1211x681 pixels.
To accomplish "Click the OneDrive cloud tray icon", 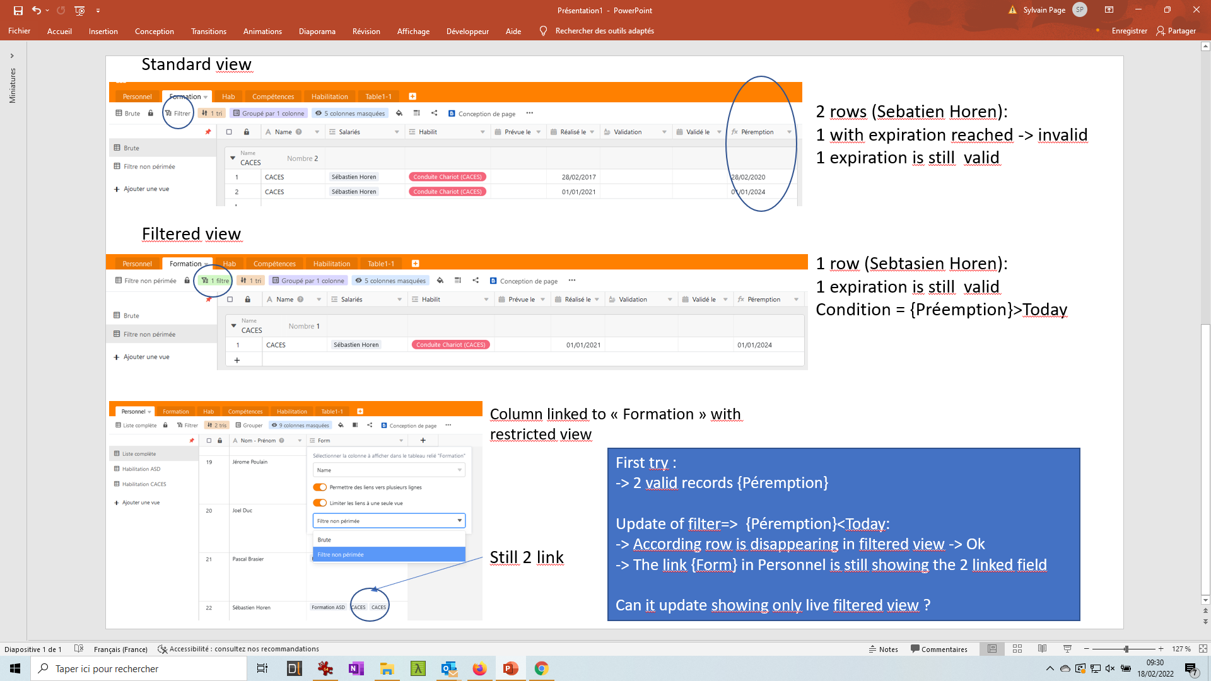I will (1065, 668).
